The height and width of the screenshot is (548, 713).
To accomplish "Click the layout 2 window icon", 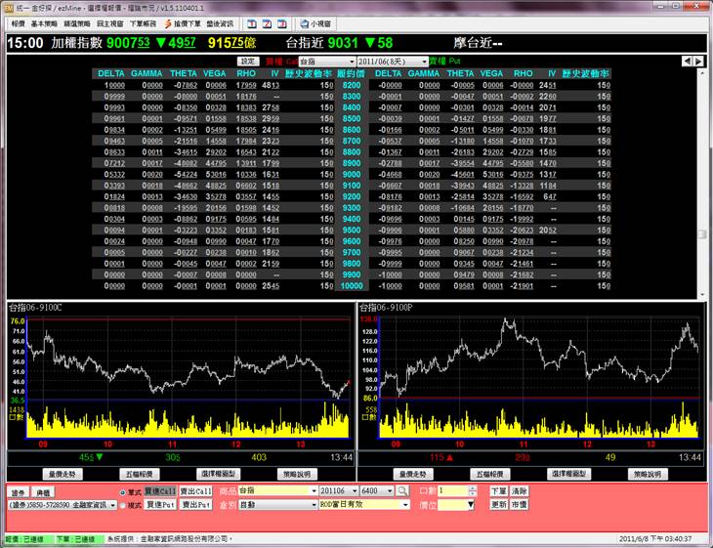I will pyautogui.click(x=268, y=21).
